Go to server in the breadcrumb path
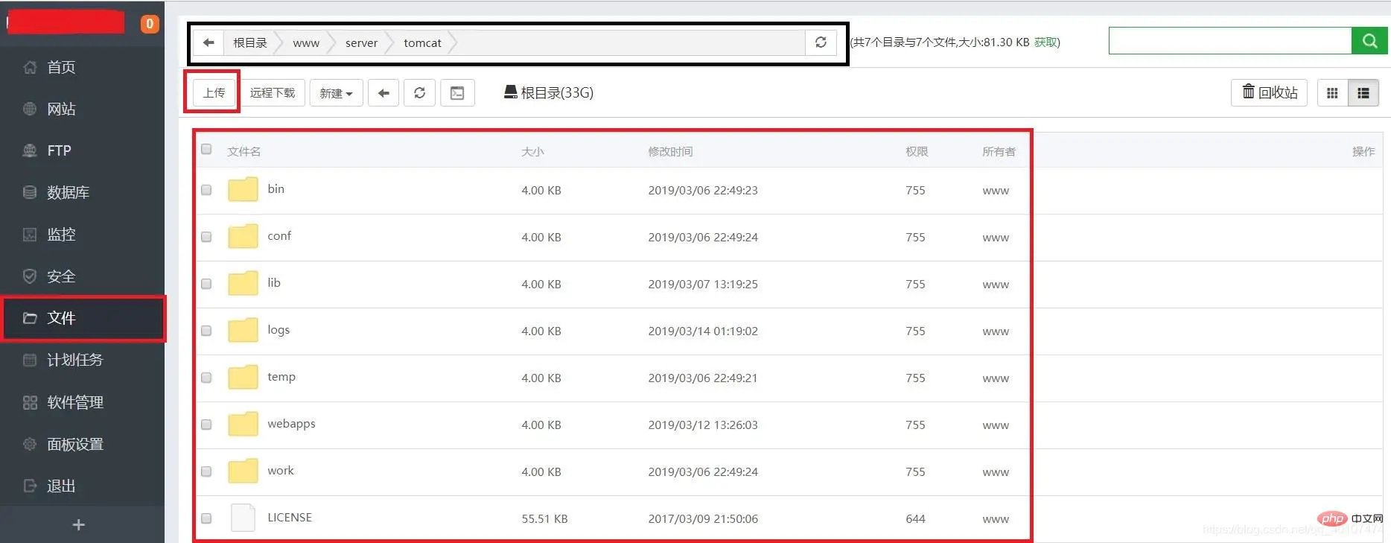Image resolution: width=1391 pixels, height=543 pixels. (x=361, y=42)
